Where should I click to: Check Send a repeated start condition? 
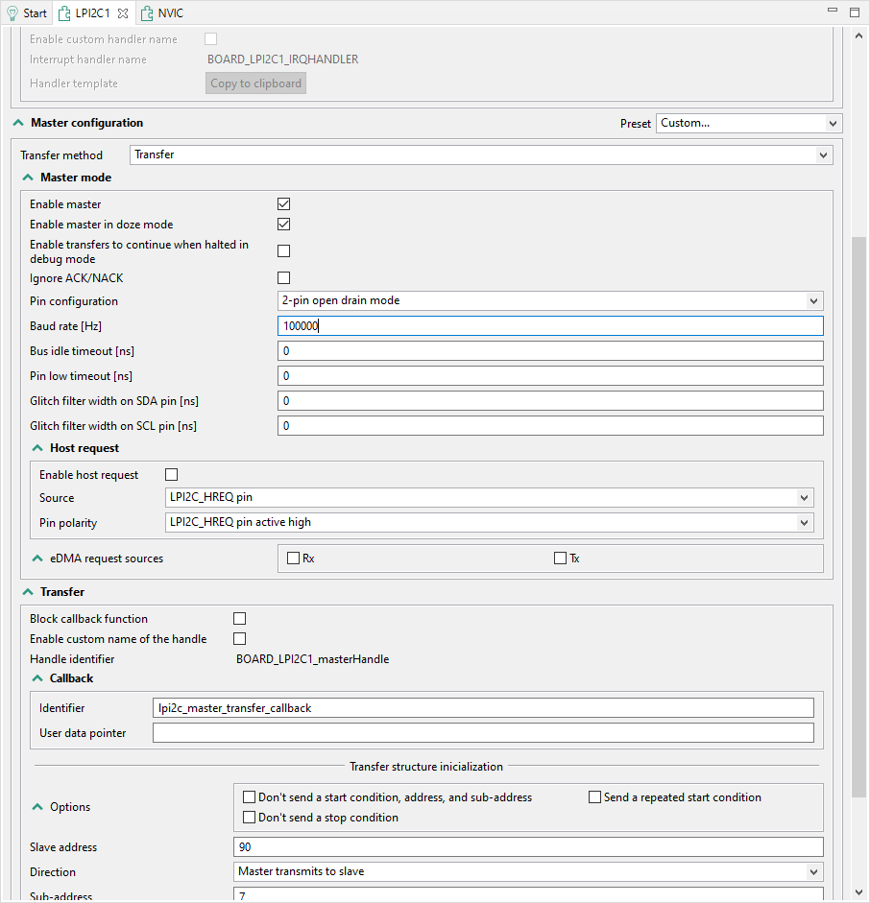pos(593,796)
